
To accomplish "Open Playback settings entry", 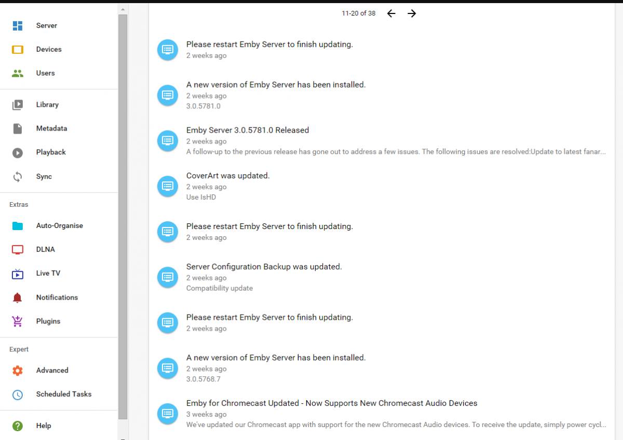I will 51,152.
